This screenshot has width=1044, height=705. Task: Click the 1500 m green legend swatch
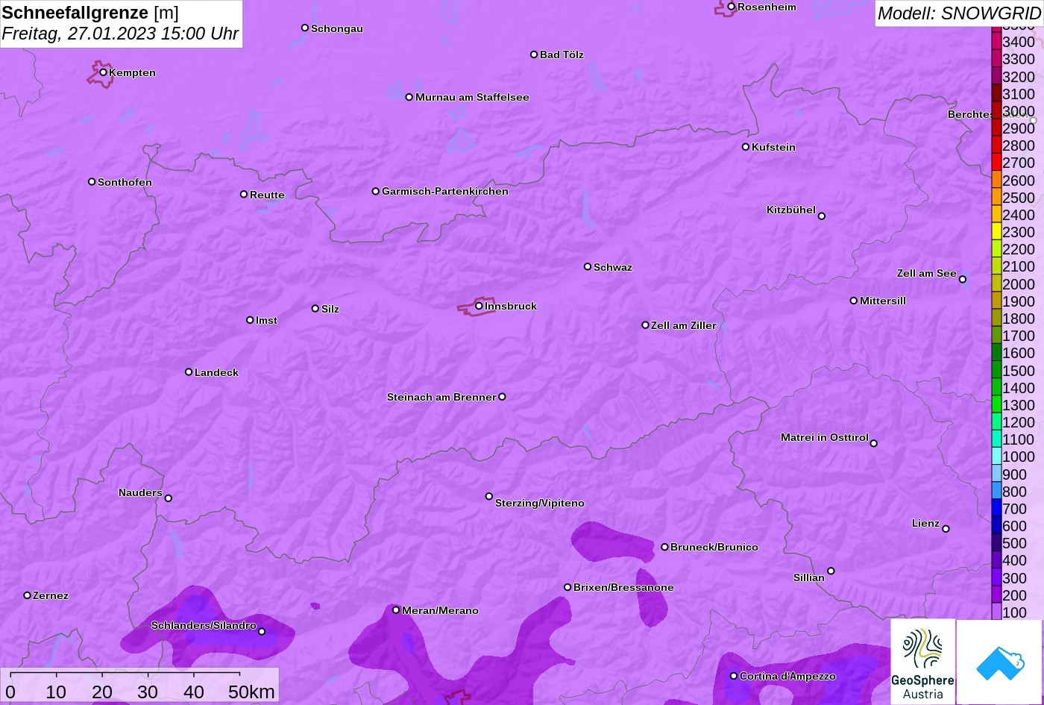click(996, 371)
